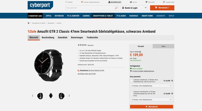
Task: Click the search magnifier icon
Action: [x=116, y=8]
